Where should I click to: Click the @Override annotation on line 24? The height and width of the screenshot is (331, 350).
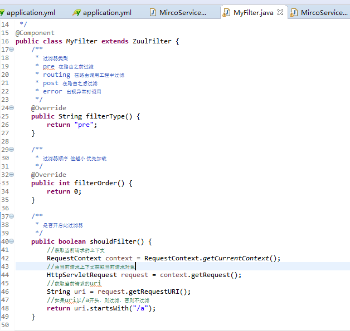tap(48, 108)
